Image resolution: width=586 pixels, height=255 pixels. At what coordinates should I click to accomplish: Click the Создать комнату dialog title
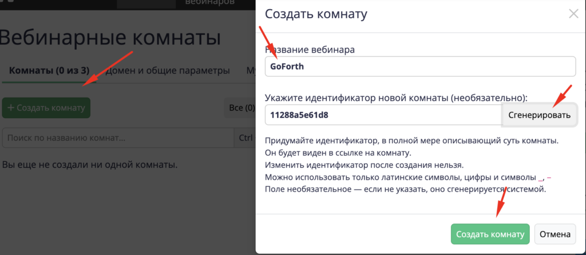click(x=316, y=14)
